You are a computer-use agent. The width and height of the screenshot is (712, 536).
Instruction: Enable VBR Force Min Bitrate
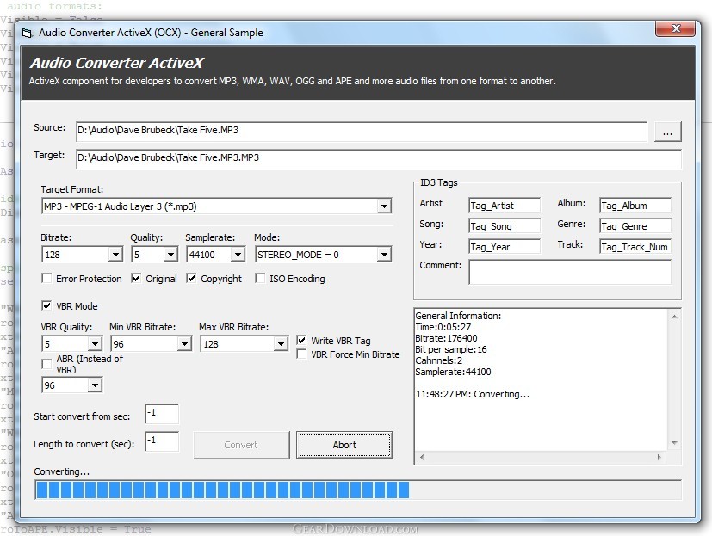click(301, 354)
